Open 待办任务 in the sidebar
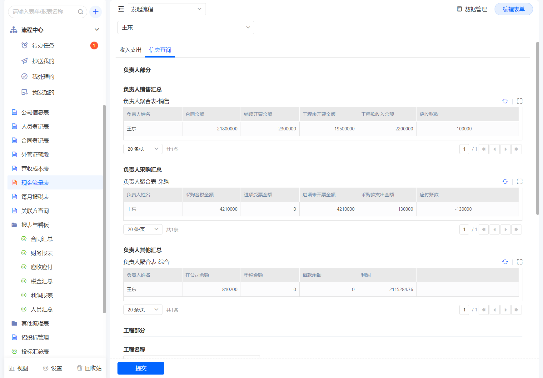Image resolution: width=543 pixels, height=378 pixels. (43, 46)
